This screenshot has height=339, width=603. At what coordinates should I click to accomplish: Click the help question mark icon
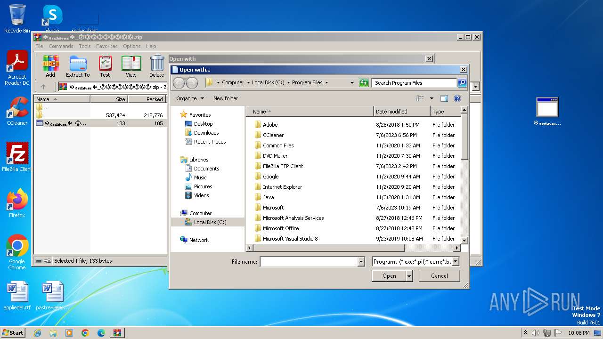tap(457, 98)
